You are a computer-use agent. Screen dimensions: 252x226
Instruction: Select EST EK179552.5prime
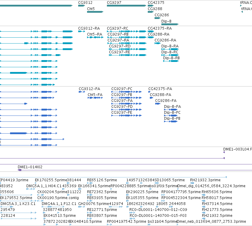(x=18, y=201)
